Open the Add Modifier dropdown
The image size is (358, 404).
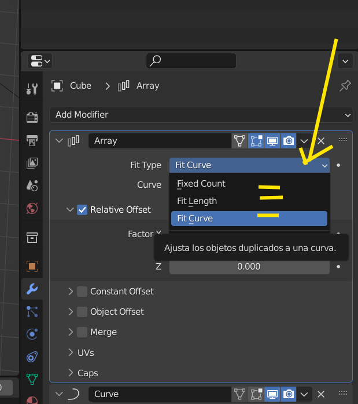click(201, 115)
